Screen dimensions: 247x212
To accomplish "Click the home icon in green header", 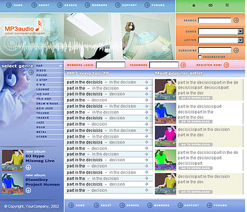I will pyautogui.click(x=194, y=5).
